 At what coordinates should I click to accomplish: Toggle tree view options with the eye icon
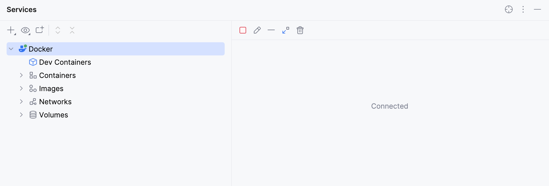tap(25, 30)
